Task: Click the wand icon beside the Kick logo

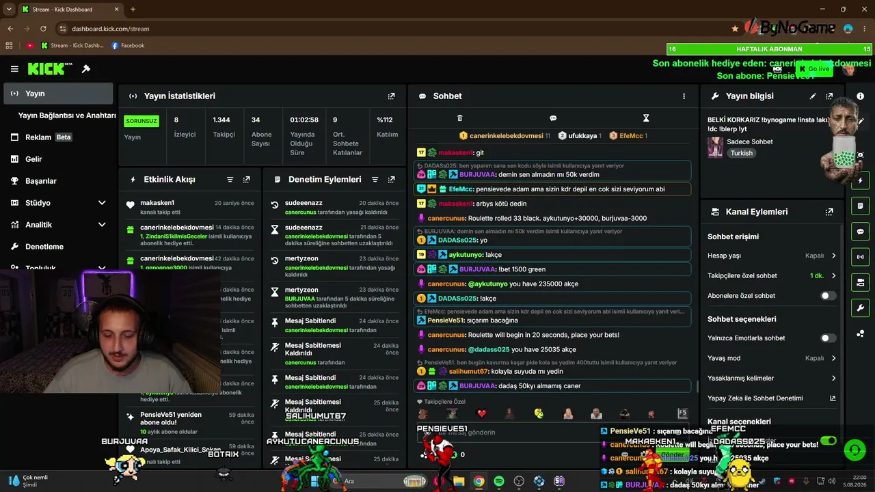Action: [x=86, y=69]
